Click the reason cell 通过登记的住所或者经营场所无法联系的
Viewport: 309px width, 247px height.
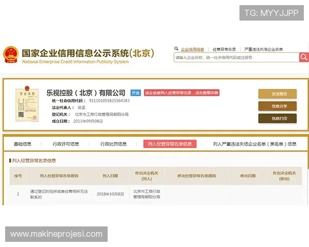point(59,194)
